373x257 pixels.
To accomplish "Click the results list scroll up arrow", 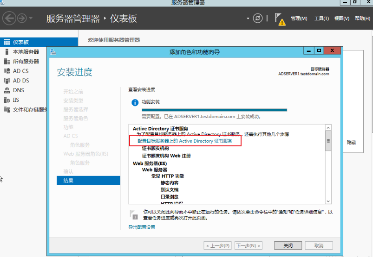I will [x=328, y=128].
